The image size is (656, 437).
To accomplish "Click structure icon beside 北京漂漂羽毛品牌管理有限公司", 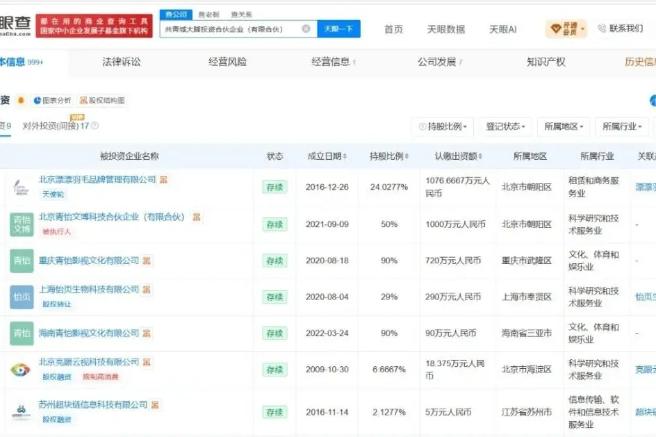I will coord(163,179).
